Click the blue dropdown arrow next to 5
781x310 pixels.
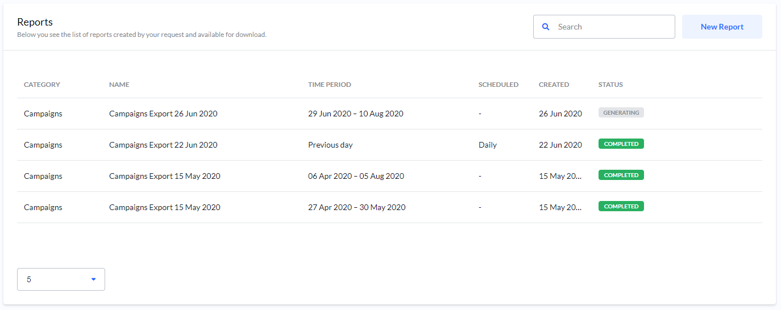93,279
